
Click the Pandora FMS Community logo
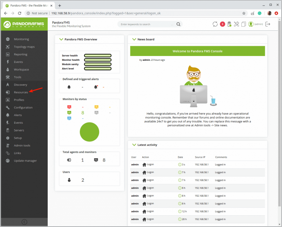(x=23, y=25)
